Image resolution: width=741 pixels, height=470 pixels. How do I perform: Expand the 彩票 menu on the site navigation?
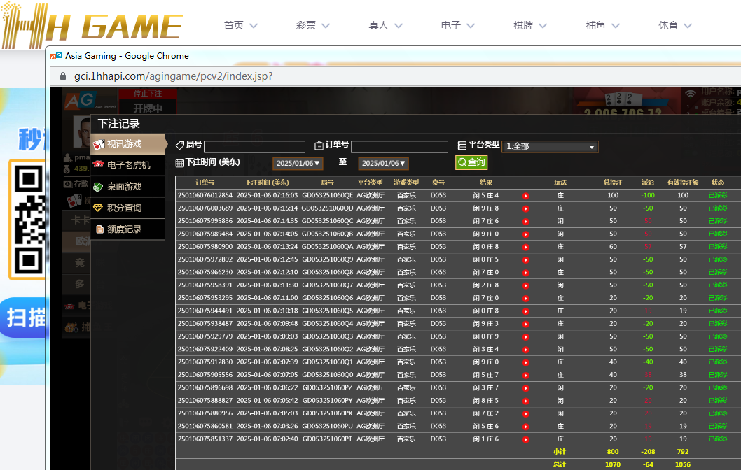(312, 25)
